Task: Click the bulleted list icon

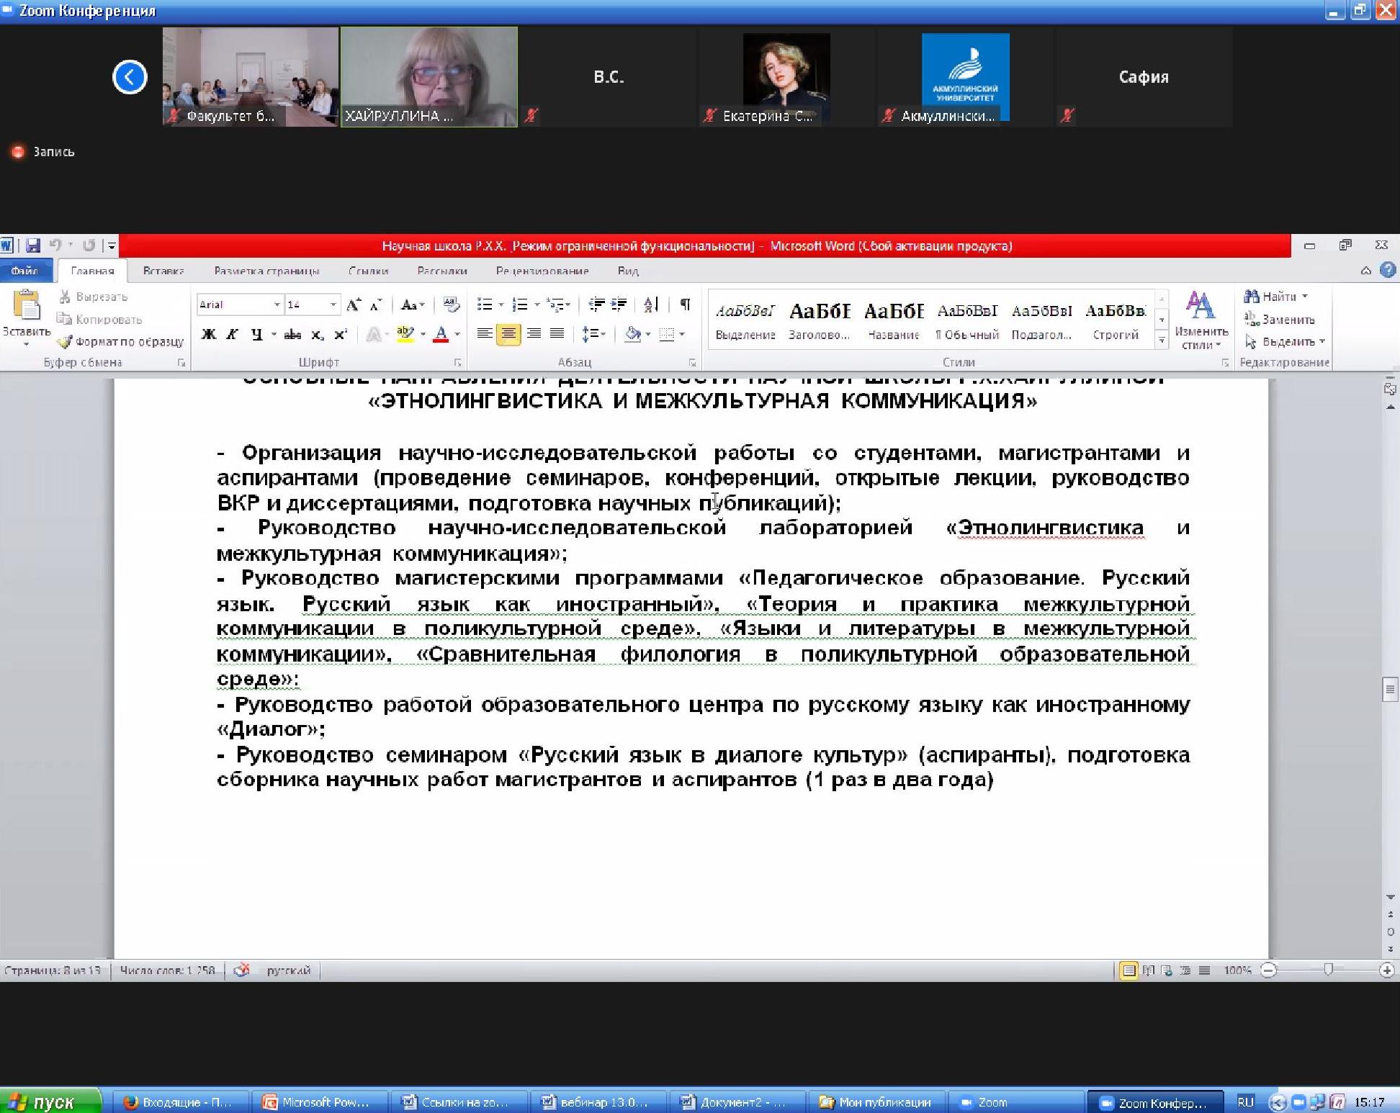Action: coord(485,305)
